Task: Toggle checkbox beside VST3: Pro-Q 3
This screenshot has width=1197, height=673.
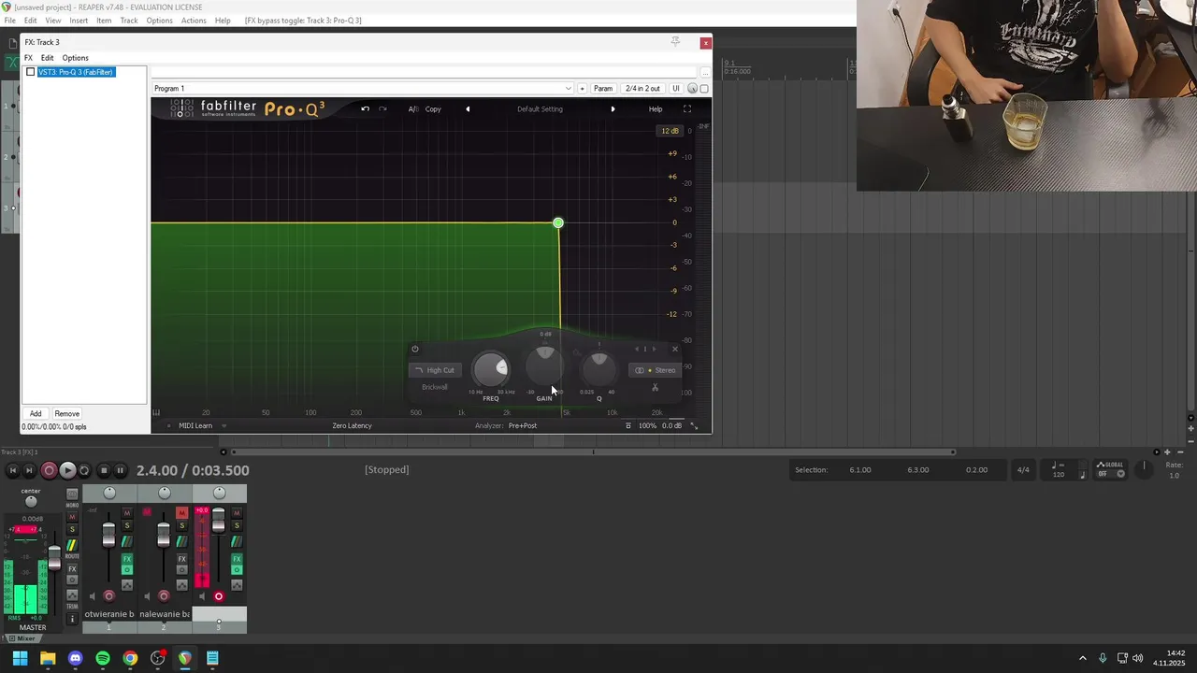Action: pyautogui.click(x=31, y=72)
